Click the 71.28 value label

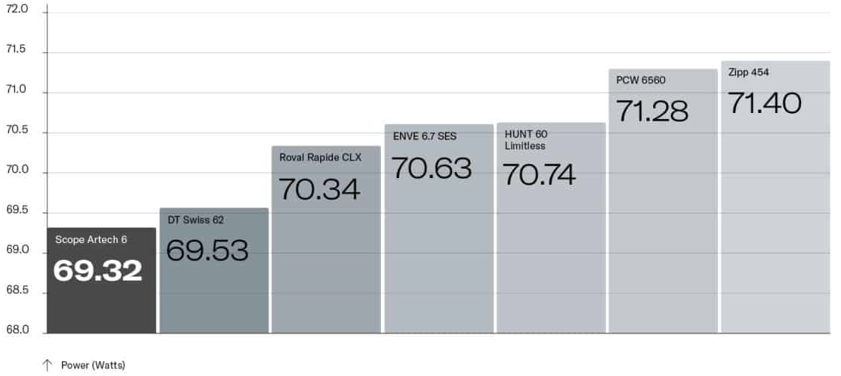click(x=652, y=112)
